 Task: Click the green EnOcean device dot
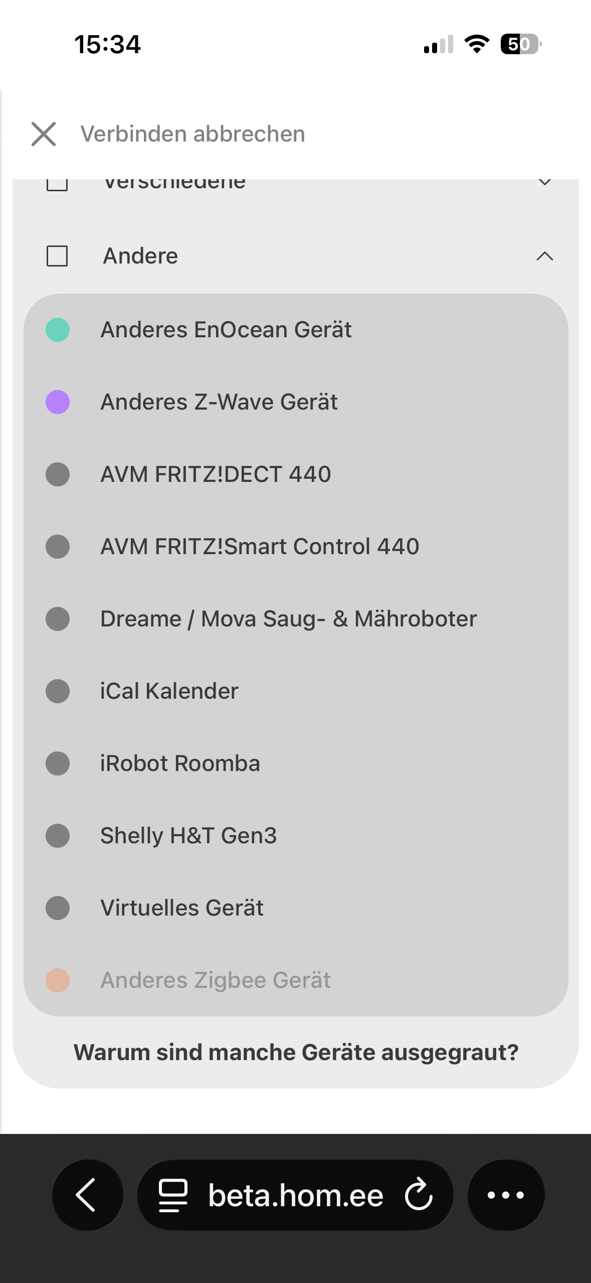point(58,330)
